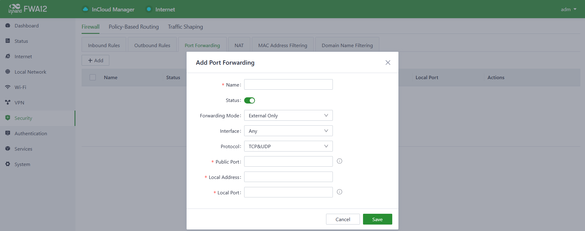Click the Wi-Fi icon in sidebar

[8, 87]
